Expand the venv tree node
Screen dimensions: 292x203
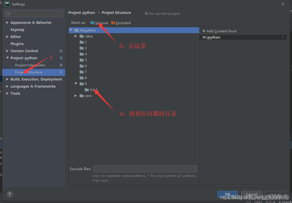click(x=75, y=96)
